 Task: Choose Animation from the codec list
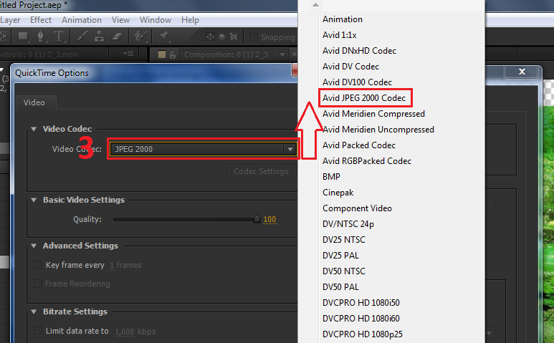click(343, 19)
